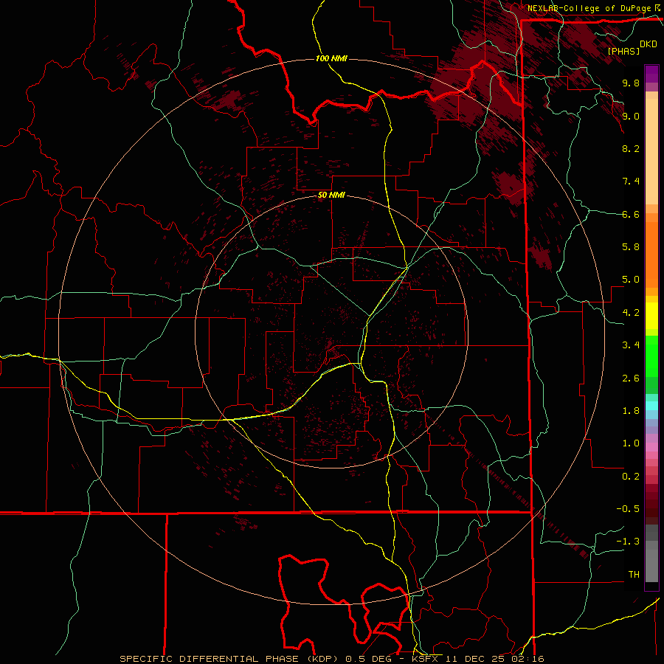Click the KSFX 11 DEC 25 02:16 timestamp

(x=478, y=659)
